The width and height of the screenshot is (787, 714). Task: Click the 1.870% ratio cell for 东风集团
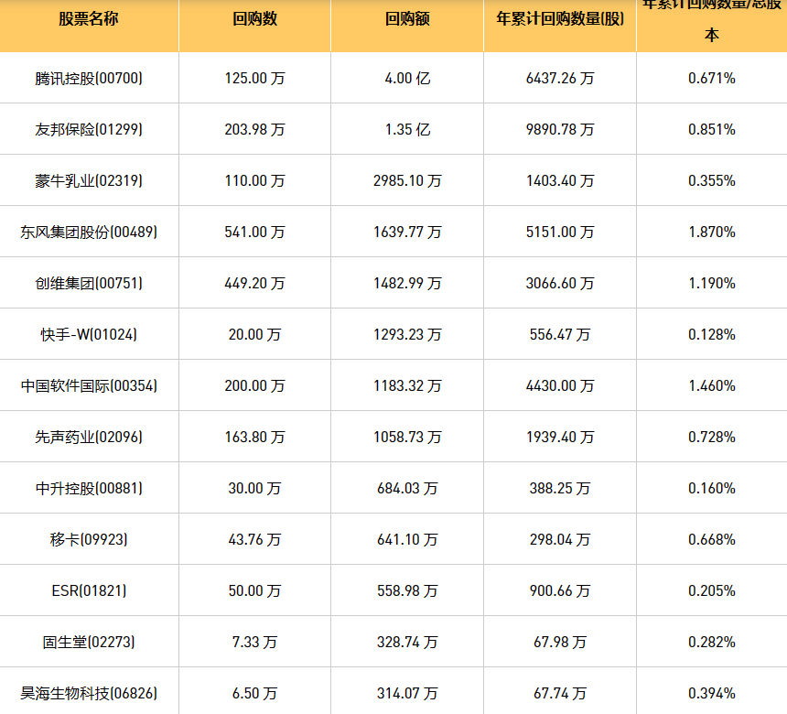(x=711, y=233)
